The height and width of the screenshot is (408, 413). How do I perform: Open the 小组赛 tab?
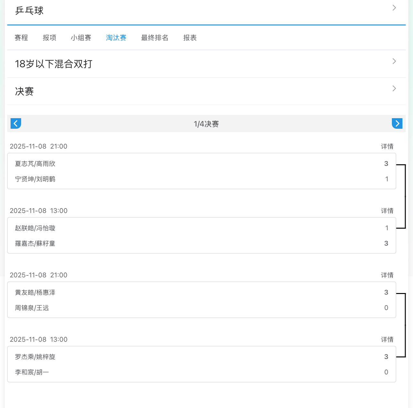(x=81, y=37)
